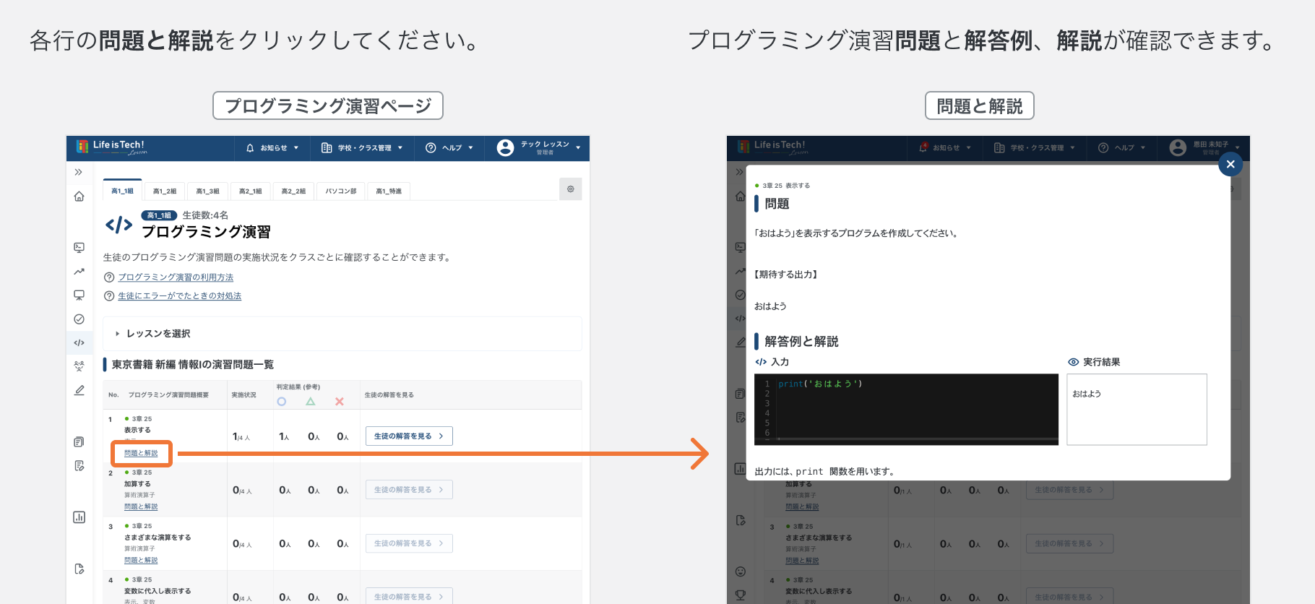Viewport: 1315px width, 604px height.
Task: Click the red cross judgment icon in table header
Action: [340, 402]
